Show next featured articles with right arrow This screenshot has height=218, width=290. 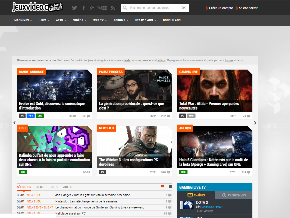tap(255, 123)
